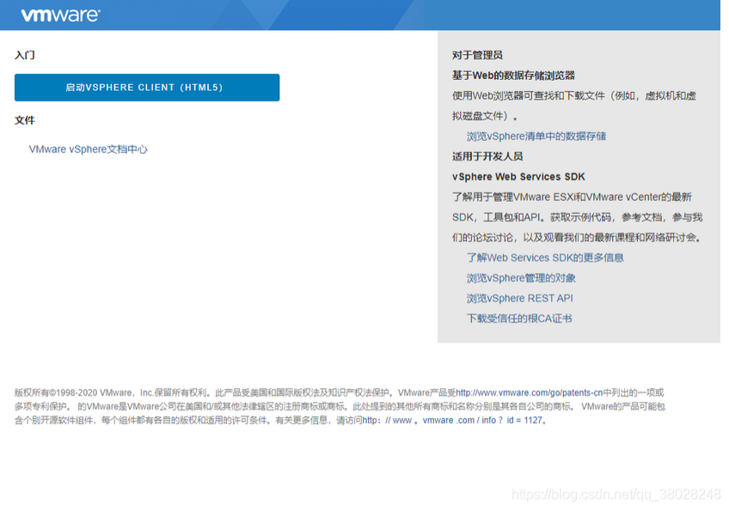Click the 版权所有©1998-2020 VMware copyright text
The width and height of the screenshot is (729, 510).
[x=73, y=392]
